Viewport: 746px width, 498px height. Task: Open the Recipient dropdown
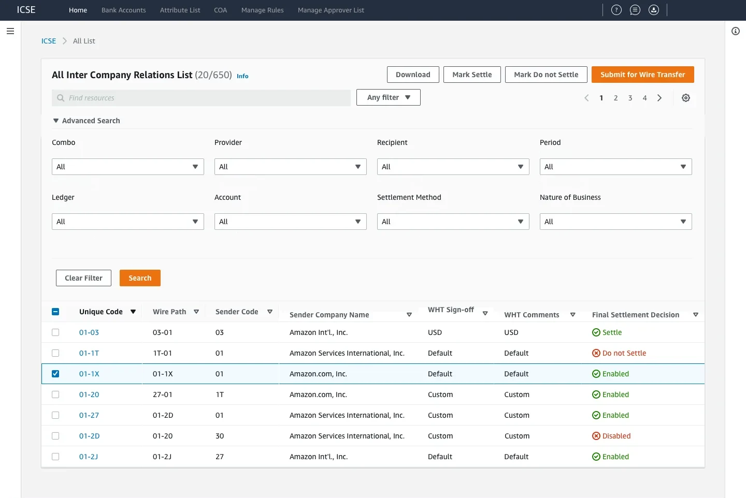pos(453,167)
